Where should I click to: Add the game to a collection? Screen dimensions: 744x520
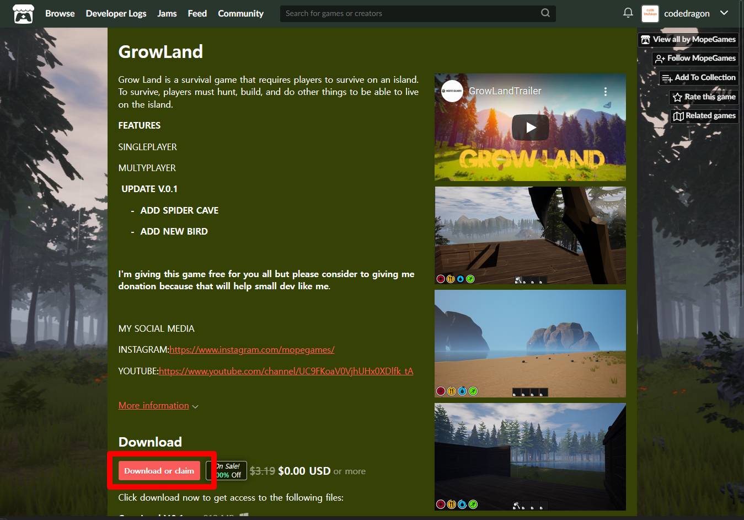click(699, 78)
